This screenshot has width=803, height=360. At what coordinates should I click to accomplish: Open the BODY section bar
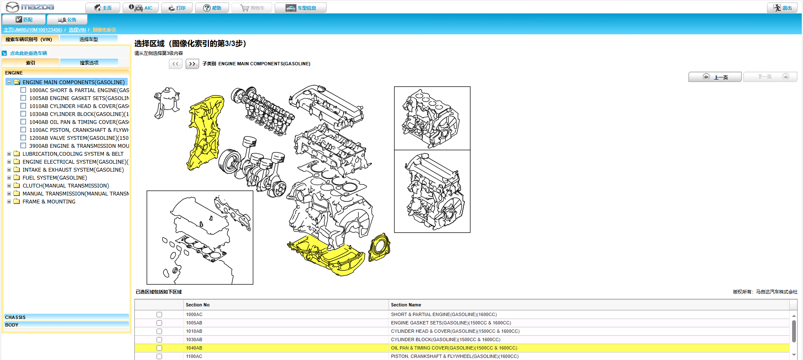[67, 325]
